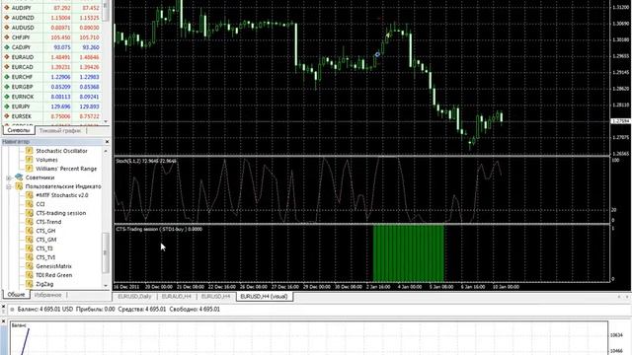
Task: Click the CHFJPY symbol direction icon
Action: coord(6,37)
